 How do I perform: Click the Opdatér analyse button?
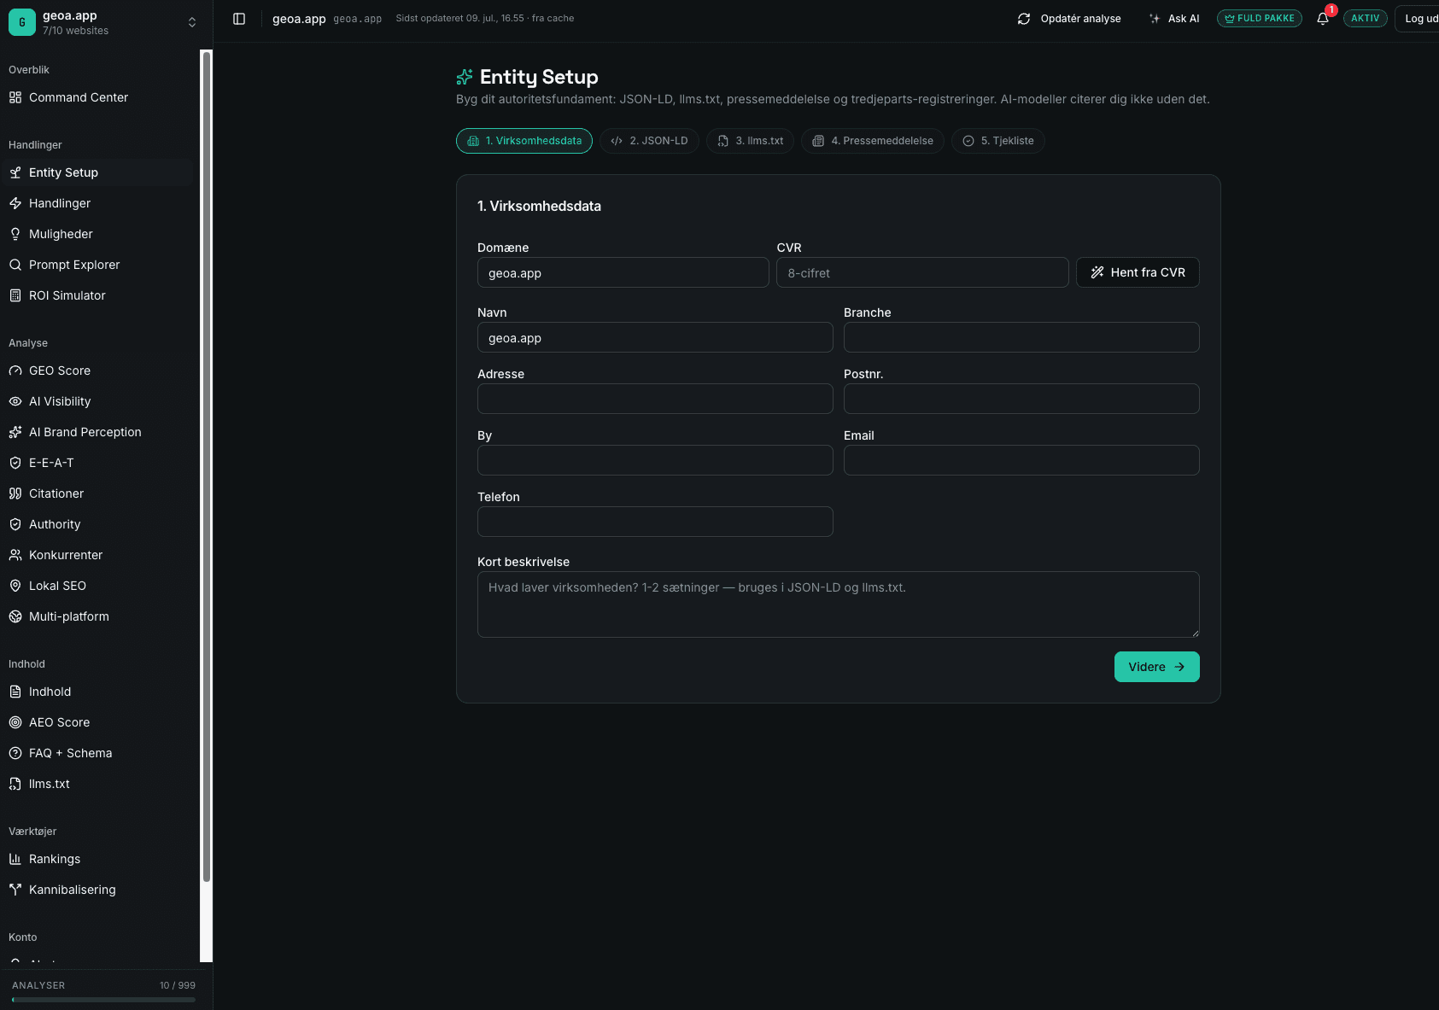tap(1069, 19)
